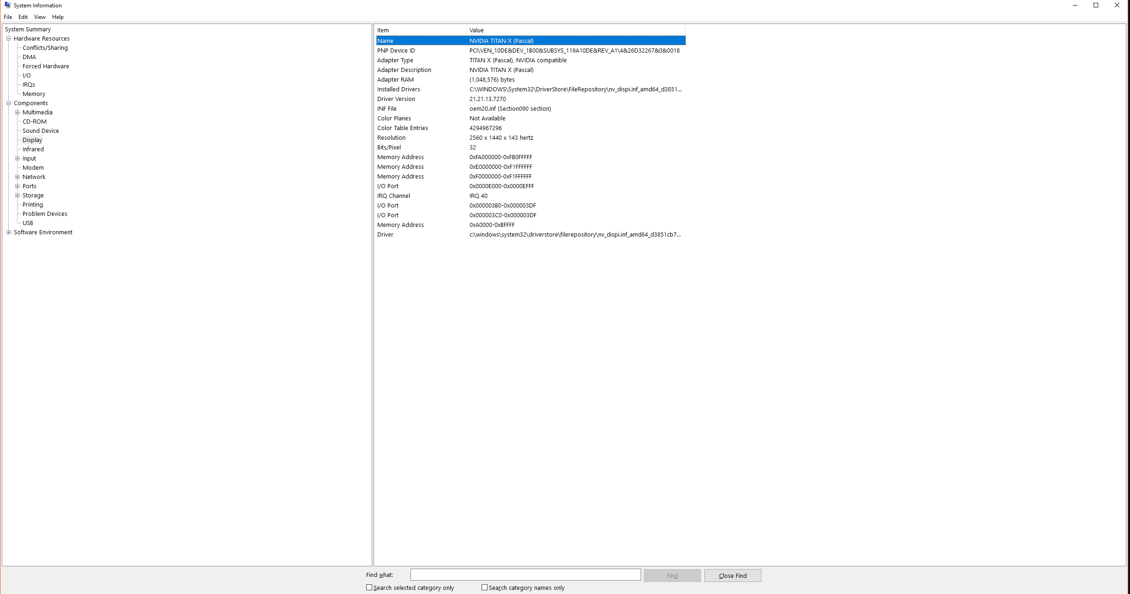Select Printing category
The width and height of the screenshot is (1130, 594).
(33, 205)
